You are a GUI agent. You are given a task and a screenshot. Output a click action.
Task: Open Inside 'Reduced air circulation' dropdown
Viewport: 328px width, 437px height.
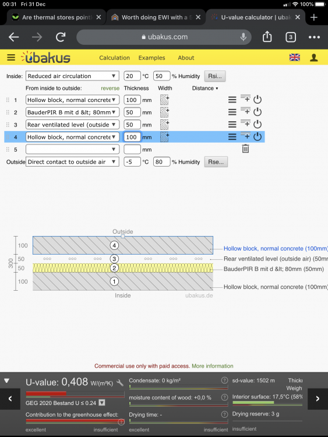pos(72,76)
